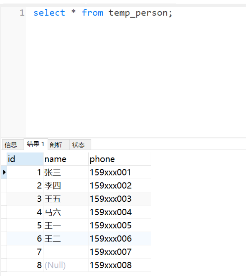Select the empty name cell in row 7
Image resolution: width=246 pixels, height=276 pixels.
tap(66, 252)
